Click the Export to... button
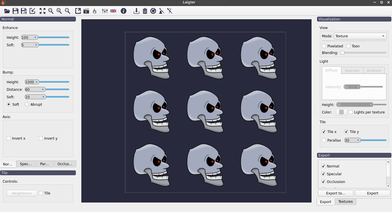392x212 pixels. (336, 193)
